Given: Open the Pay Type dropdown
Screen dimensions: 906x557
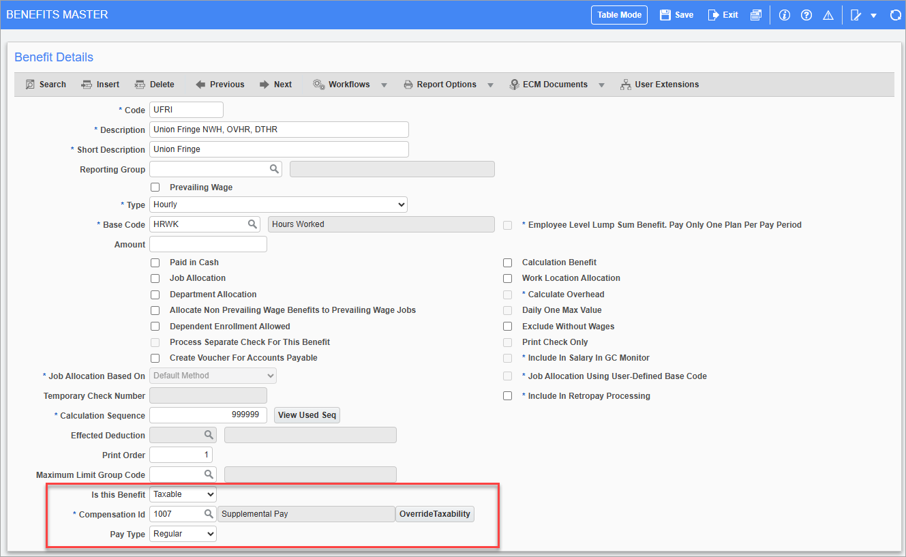Looking at the screenshot, I should point(183,534).
